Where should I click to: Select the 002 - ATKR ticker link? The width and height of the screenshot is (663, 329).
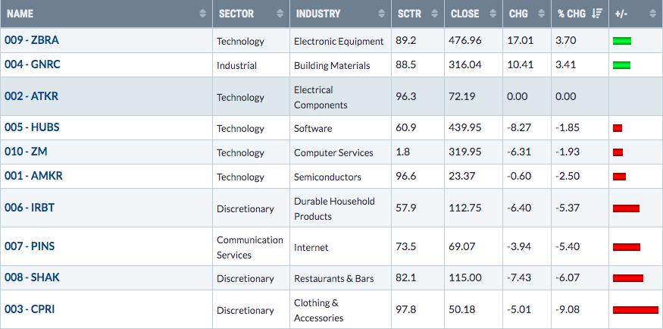31,96
